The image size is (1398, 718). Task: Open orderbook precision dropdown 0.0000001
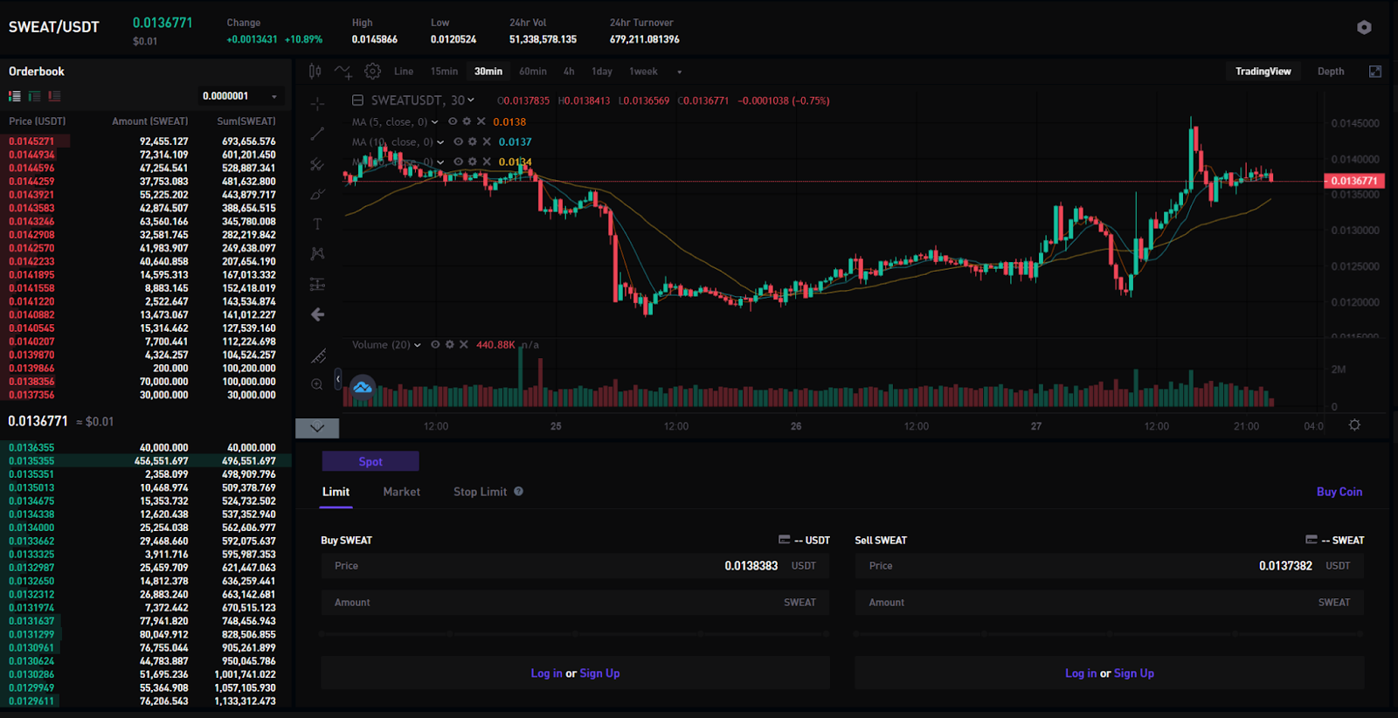click(x=239, y=96)
